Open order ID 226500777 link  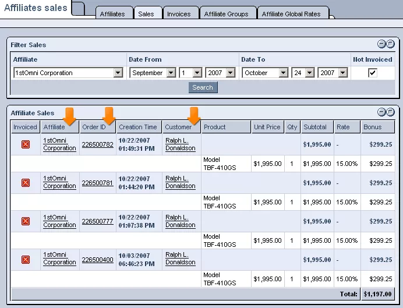[97, 221]
